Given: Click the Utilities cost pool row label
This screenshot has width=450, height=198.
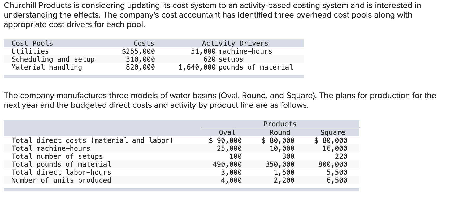Looking at the screenshot, I should 30,51.
